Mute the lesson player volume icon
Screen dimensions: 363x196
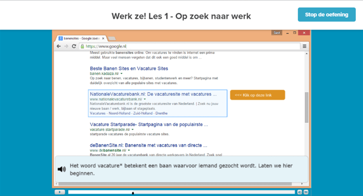tap(300, 192)
